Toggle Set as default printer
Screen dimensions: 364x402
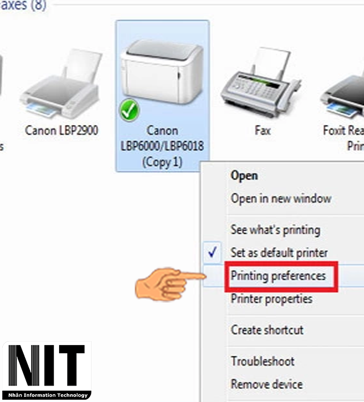click(x=279, y=253)
